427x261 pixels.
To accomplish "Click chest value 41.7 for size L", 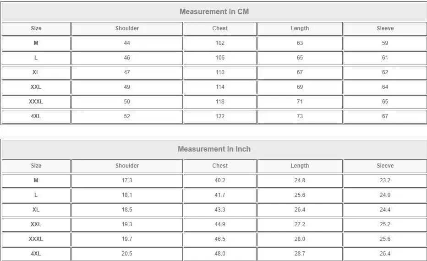I will pyautogui.click(x=220, y=196).
